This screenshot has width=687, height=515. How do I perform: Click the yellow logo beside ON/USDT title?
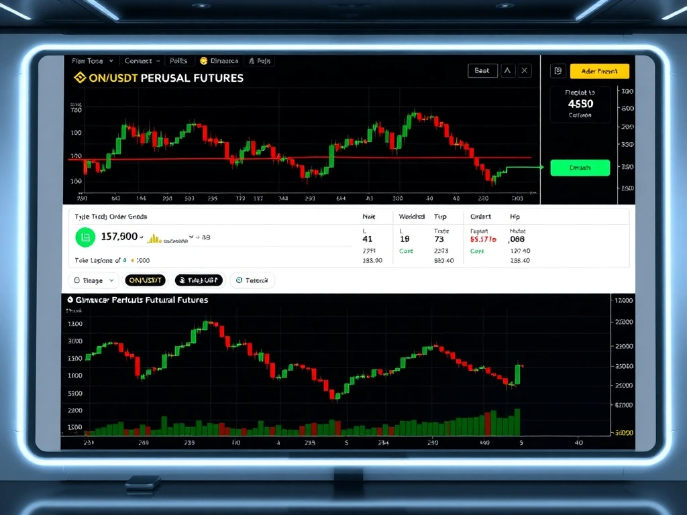click(80, 78)
